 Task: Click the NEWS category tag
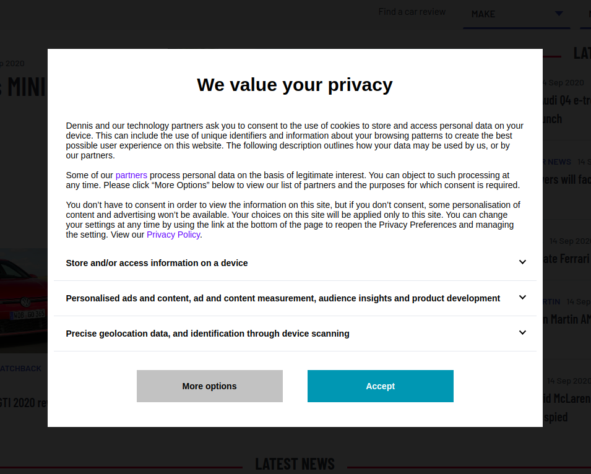[x=559, y=162]
